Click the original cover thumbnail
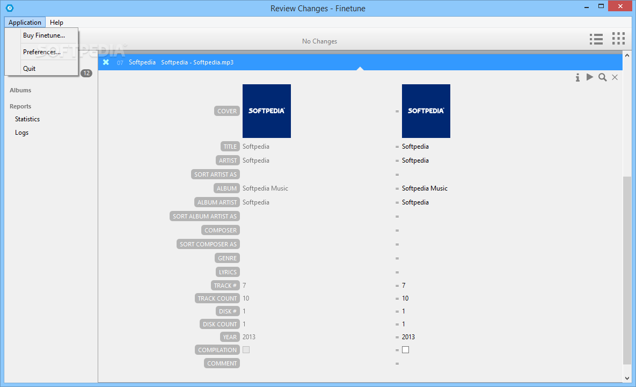This screenshot has width=636, height=387. (x=267, y=111)
